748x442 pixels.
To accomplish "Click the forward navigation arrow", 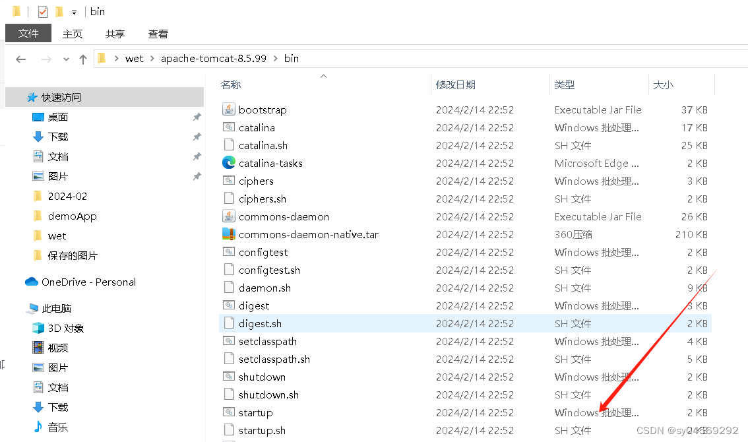I will [x=46, y=59].
